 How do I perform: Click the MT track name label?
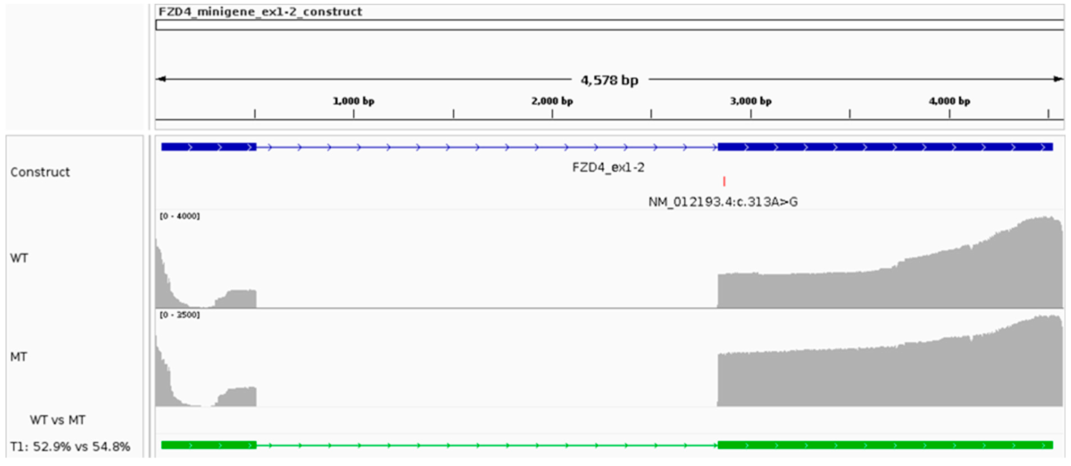point(19,357)
